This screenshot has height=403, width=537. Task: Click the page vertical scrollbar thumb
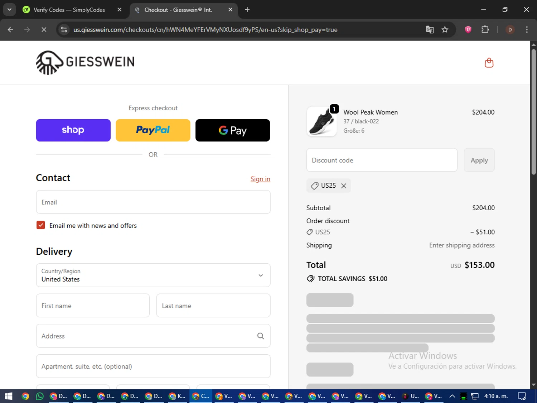coord(533,112)
